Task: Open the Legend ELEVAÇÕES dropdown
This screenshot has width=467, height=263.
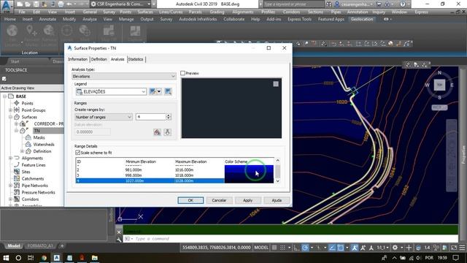Action: 111,91
